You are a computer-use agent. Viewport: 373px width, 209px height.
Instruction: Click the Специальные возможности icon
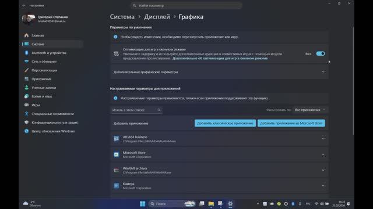tap(26, 114)
